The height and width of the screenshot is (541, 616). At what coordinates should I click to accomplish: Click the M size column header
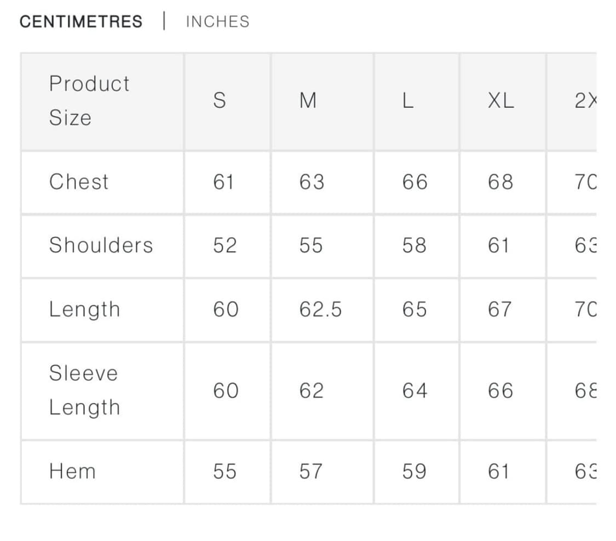[308, 101]
